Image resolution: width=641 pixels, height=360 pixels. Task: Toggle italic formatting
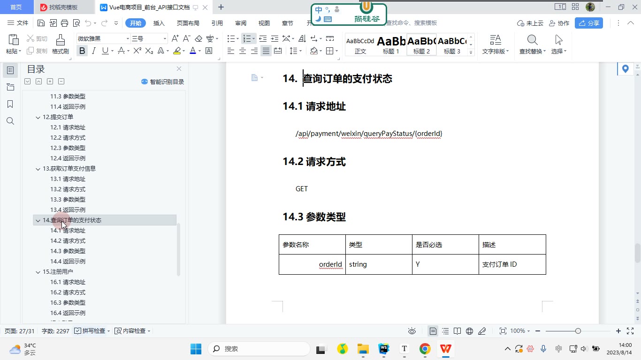[94, 51]
